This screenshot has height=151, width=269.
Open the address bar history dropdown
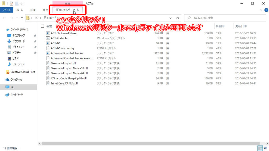coord(171,18)
